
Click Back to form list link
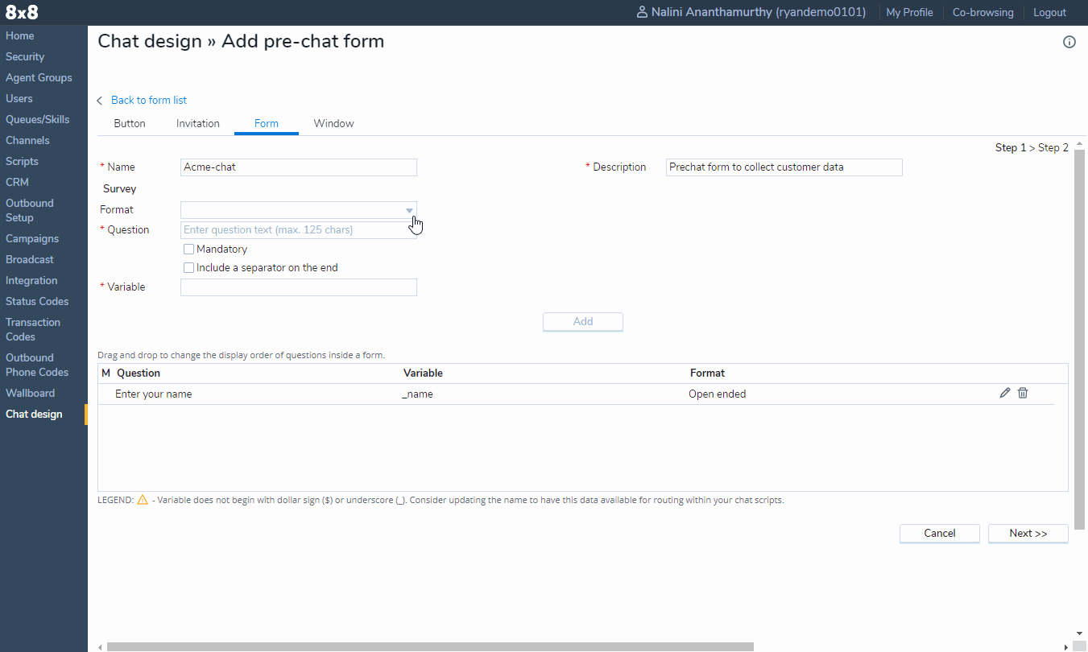pos(149,100)
